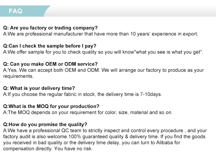Click the answer starting "Yes, We can accept"

click(103, 70)
